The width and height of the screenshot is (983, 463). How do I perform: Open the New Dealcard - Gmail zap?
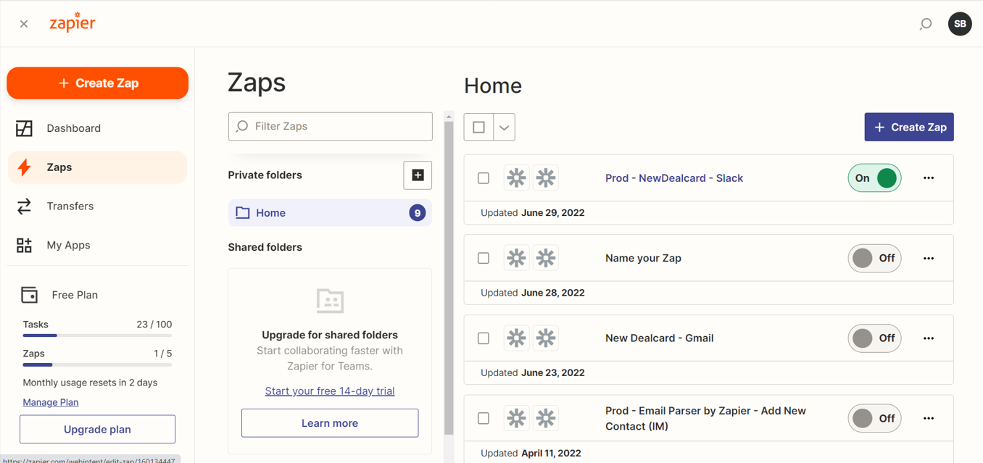pos(660,338)
